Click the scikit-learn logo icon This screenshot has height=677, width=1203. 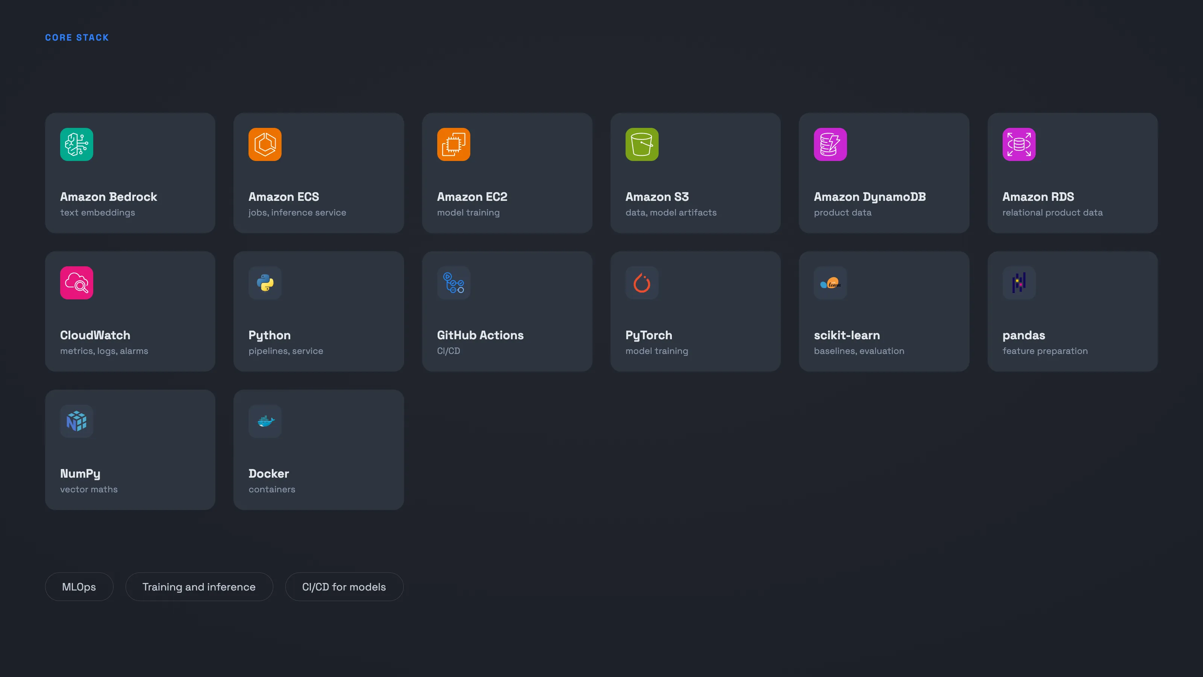tap(830, 283)
